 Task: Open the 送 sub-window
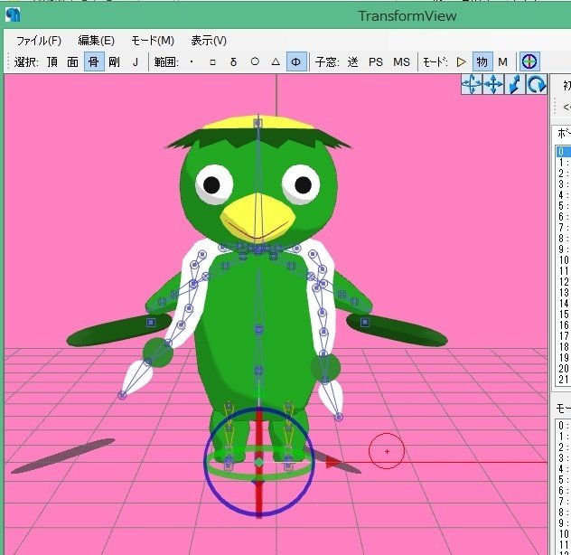(x=352, y=62)
